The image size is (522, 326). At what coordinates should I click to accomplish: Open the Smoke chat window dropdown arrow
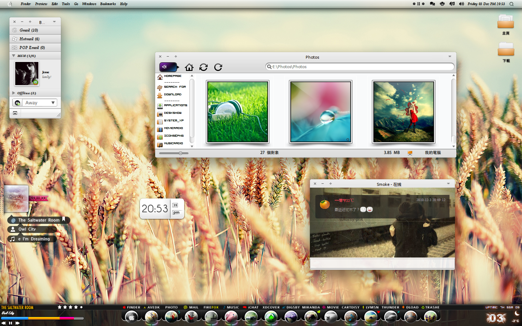click(x=448, y=184)
